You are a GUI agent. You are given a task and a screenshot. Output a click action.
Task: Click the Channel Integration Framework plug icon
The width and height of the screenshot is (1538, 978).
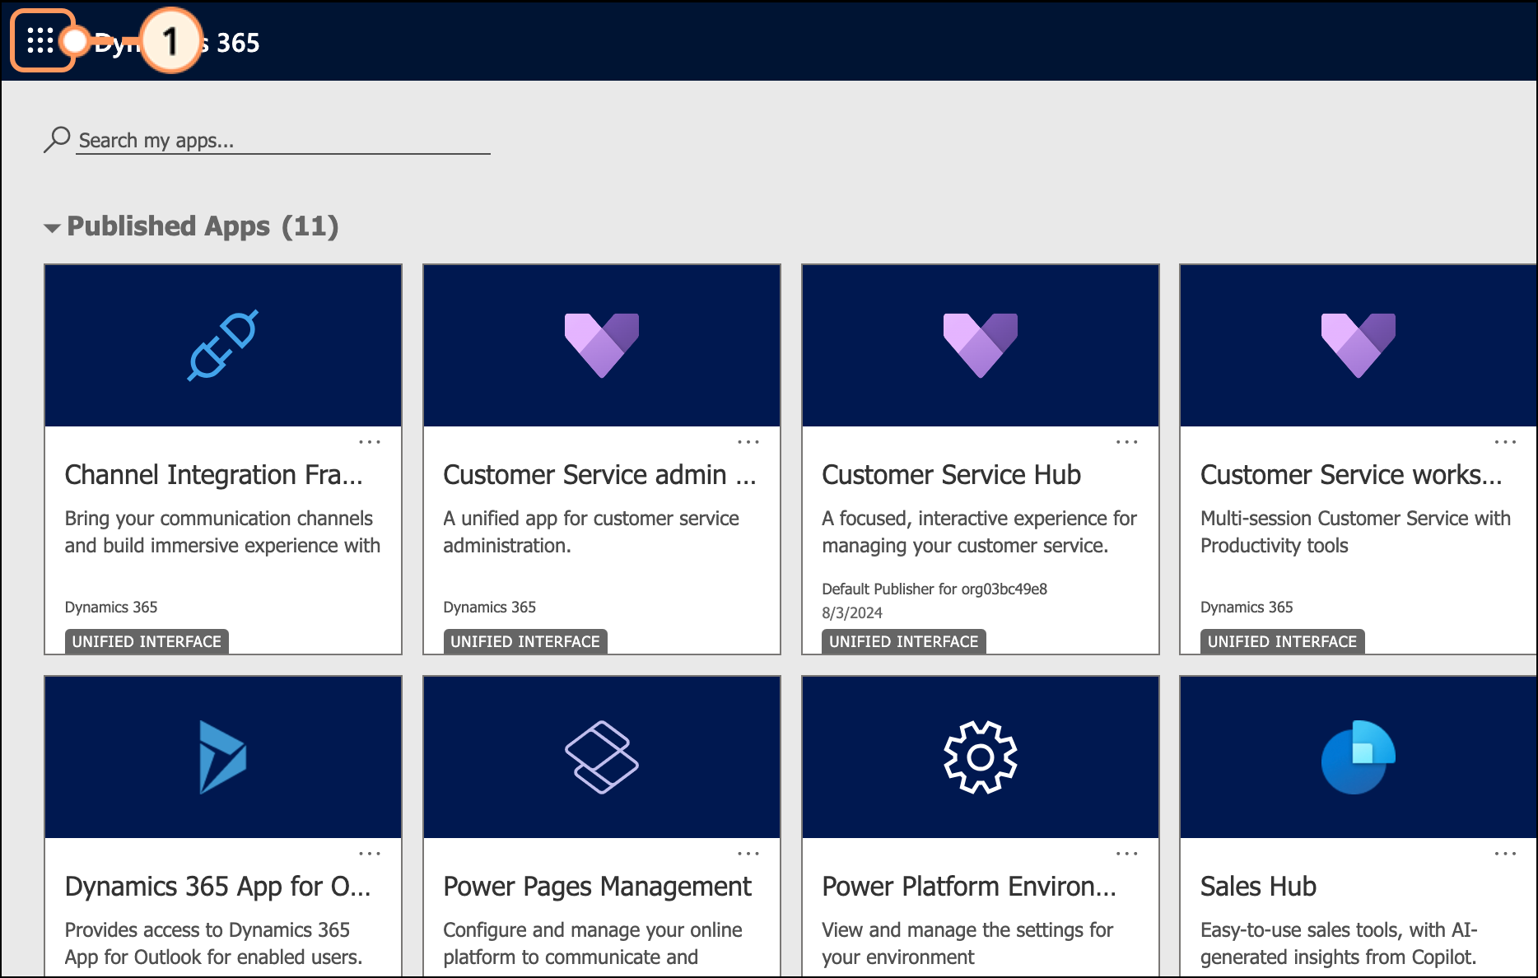coord(223,345)
